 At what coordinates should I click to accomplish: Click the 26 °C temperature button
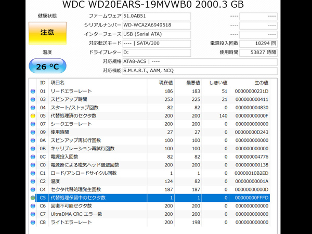(47, 66)
